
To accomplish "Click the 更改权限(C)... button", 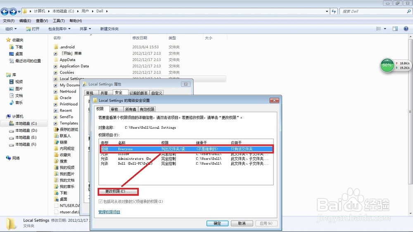I will [x=118, y=192].
